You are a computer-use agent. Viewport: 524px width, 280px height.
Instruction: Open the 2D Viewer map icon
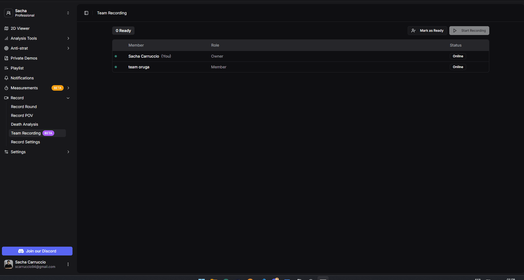point(6,28)
